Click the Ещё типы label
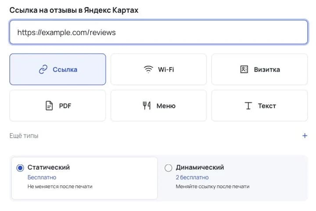Screen dimensions: 316x211 tap(24, 136)
